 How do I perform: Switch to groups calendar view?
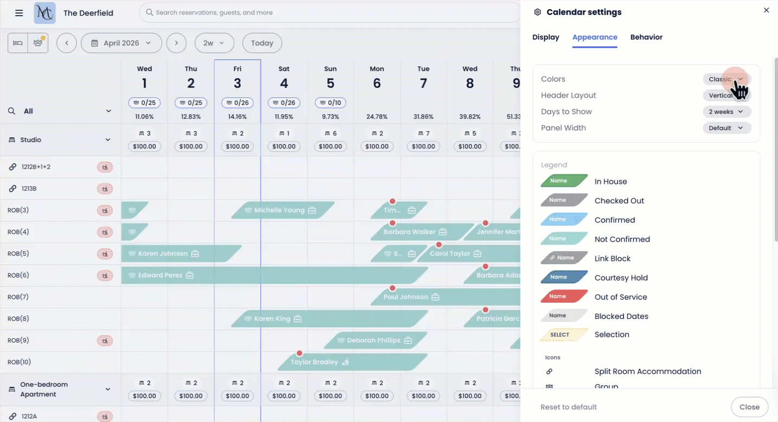(38, 43)
